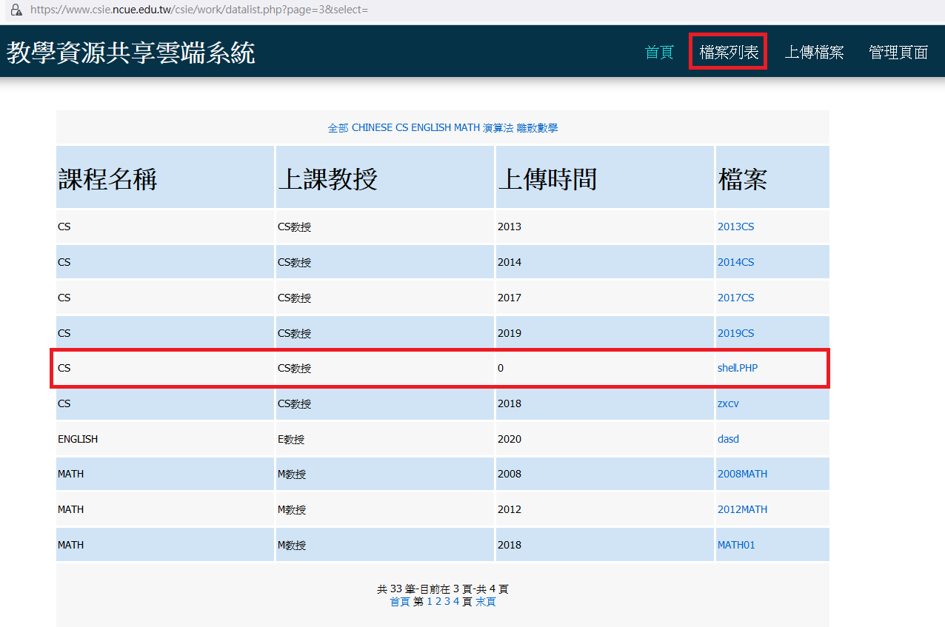The image size is (945, 627).
Task: Click the page URL in the address bar
Action: [199, 10]
